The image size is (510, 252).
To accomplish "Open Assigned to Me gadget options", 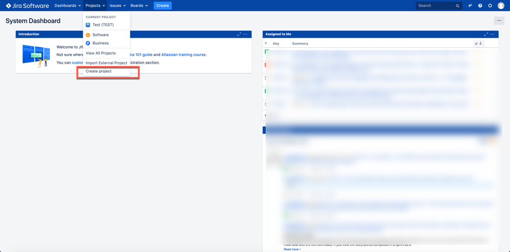I will [x=493, y=34].
